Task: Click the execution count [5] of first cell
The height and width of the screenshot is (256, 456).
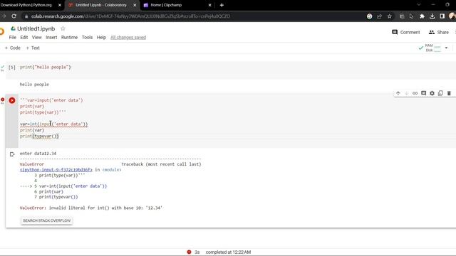Action: click(12, 68)
